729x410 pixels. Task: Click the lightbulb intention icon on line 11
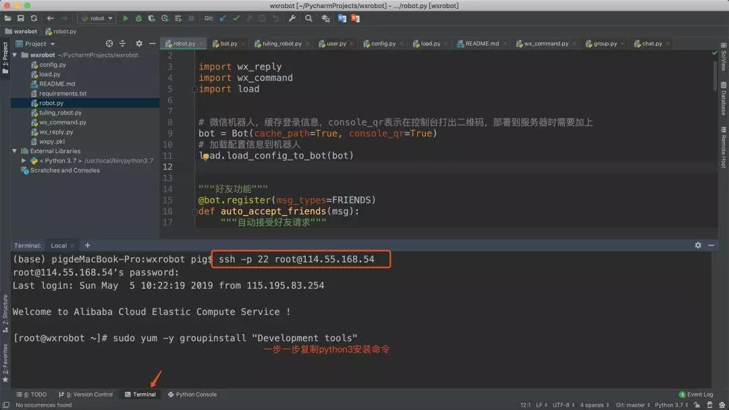205,156
